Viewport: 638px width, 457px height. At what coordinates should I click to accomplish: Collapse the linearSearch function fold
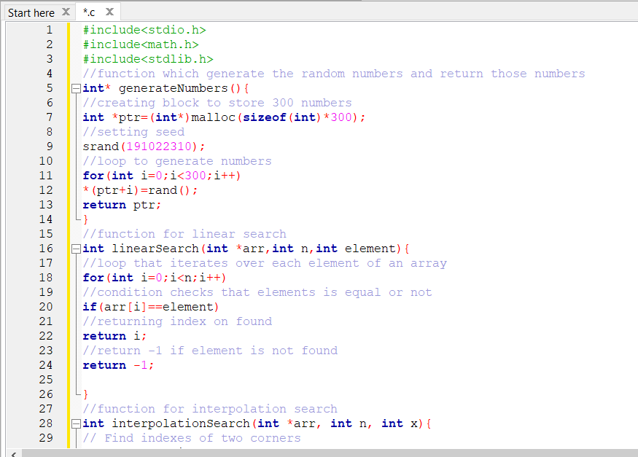[76, 248]
